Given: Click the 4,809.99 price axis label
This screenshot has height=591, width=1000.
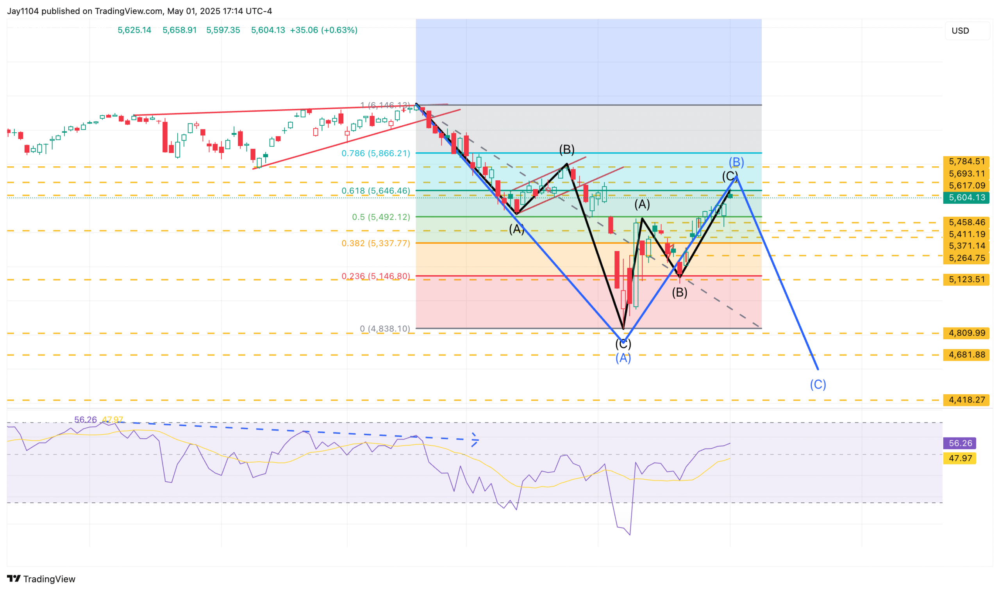Looking at the screenshot, I should click(x=966, y=333).
